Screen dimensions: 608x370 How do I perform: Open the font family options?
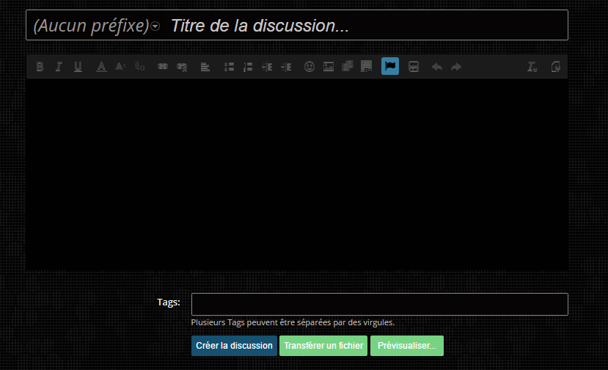tap(139, 67)
